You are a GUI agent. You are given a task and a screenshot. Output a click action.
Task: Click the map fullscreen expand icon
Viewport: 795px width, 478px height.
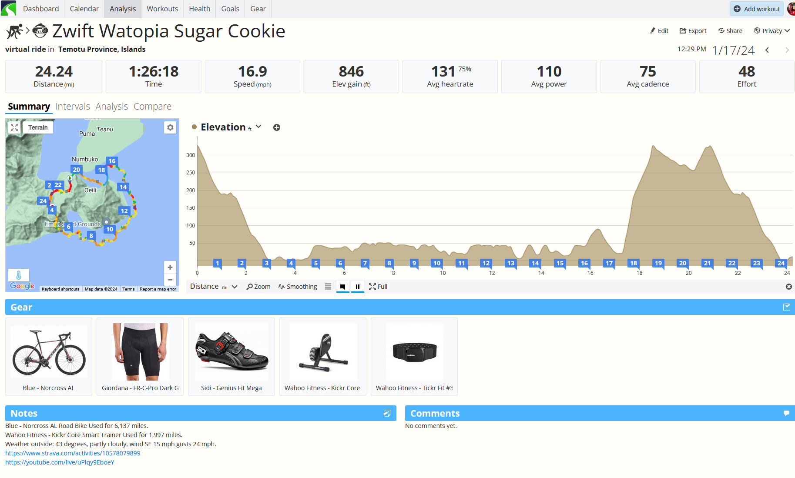click(14, 127)
